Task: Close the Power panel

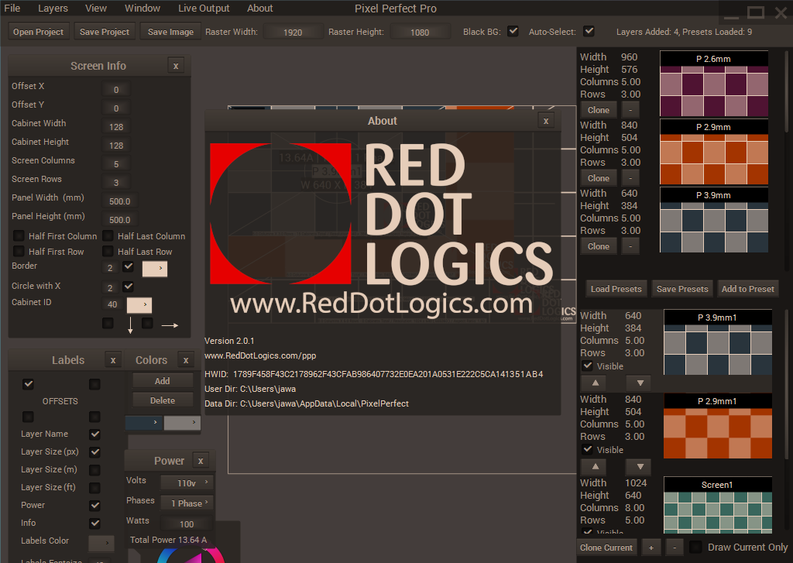Action: click(201, 461)
